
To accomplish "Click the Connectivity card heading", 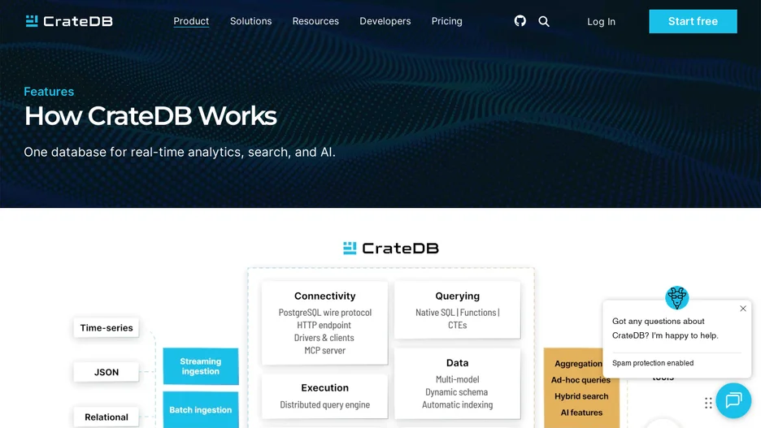I will pyautogui.click(x=324, y=296).
